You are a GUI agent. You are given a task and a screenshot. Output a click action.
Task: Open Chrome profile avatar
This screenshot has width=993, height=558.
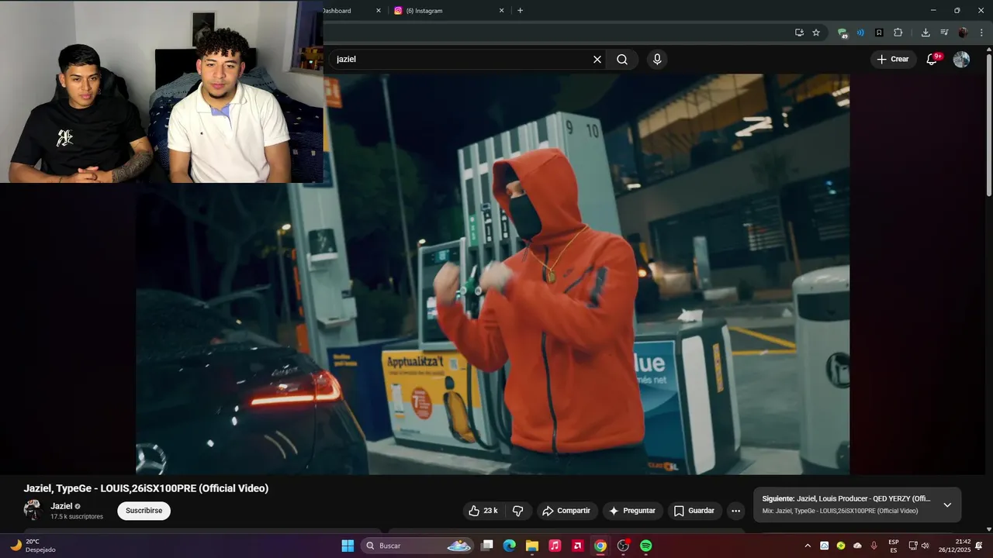pos(963,33)
